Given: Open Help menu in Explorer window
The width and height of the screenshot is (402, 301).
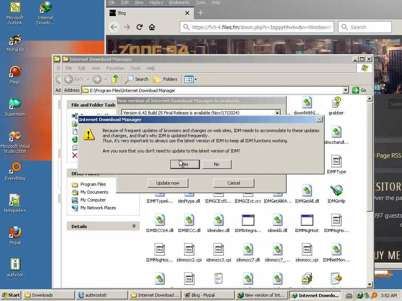Looking at the screenshot, I should click(150, 68).
